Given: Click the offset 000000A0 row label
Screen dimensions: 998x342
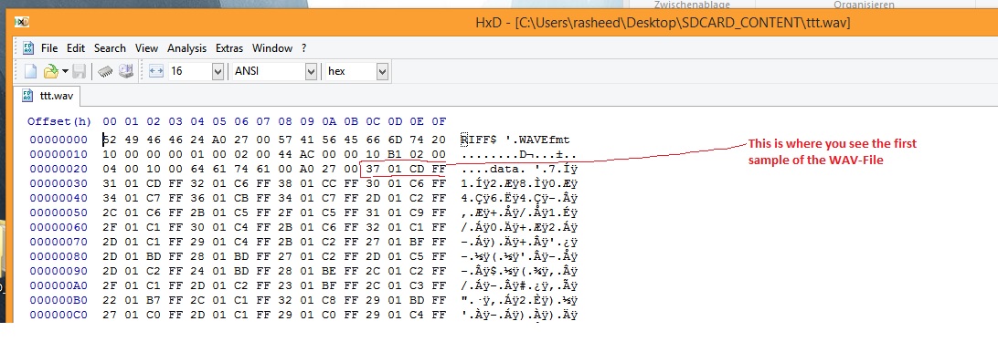Looking at the screenshot, I should [58, 285].
